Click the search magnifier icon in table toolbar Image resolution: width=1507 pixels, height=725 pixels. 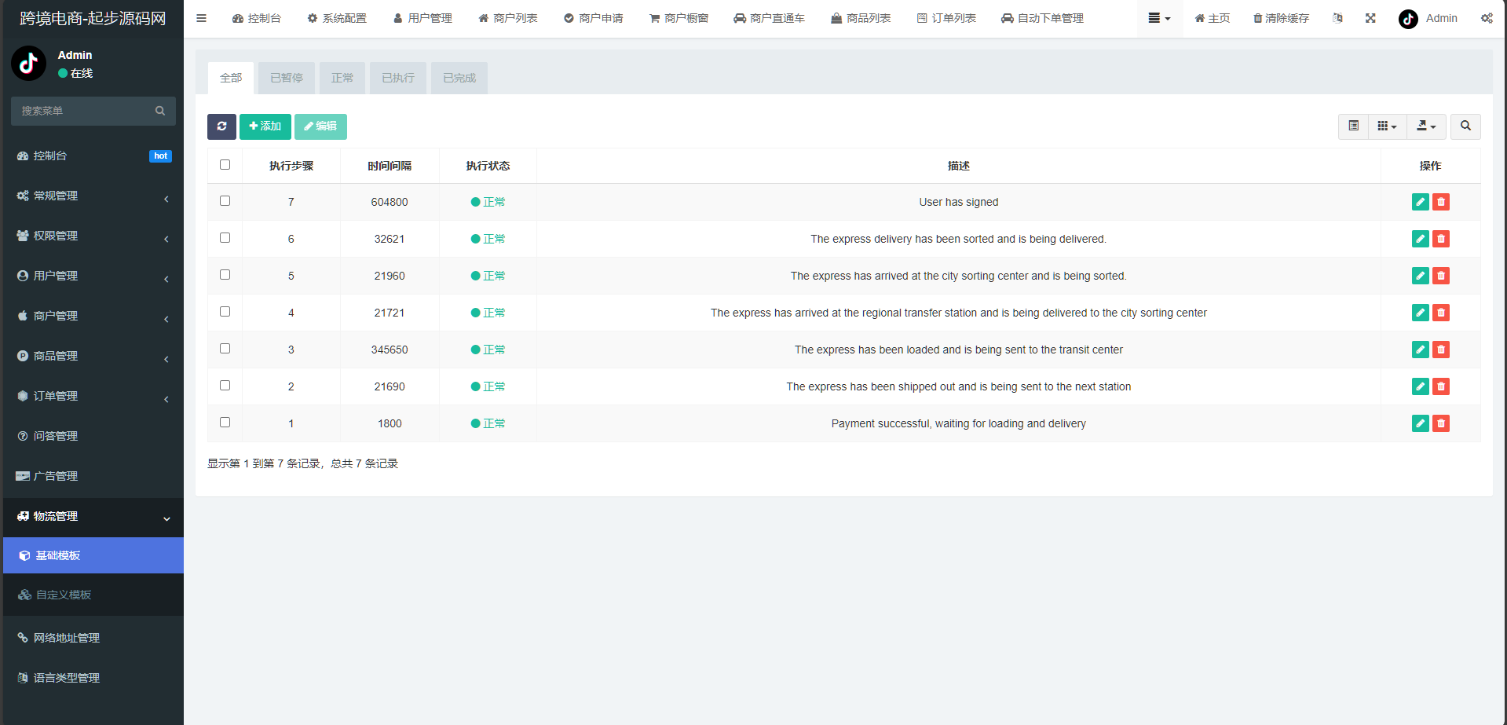1465,126
